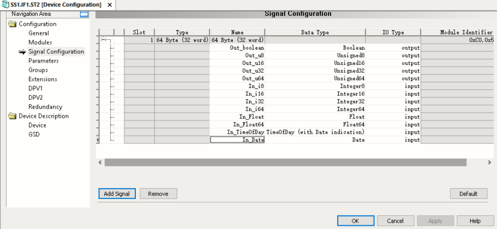Click the IO Type column header
Viewport: 497px width, 229px height.
coord(393,32)
